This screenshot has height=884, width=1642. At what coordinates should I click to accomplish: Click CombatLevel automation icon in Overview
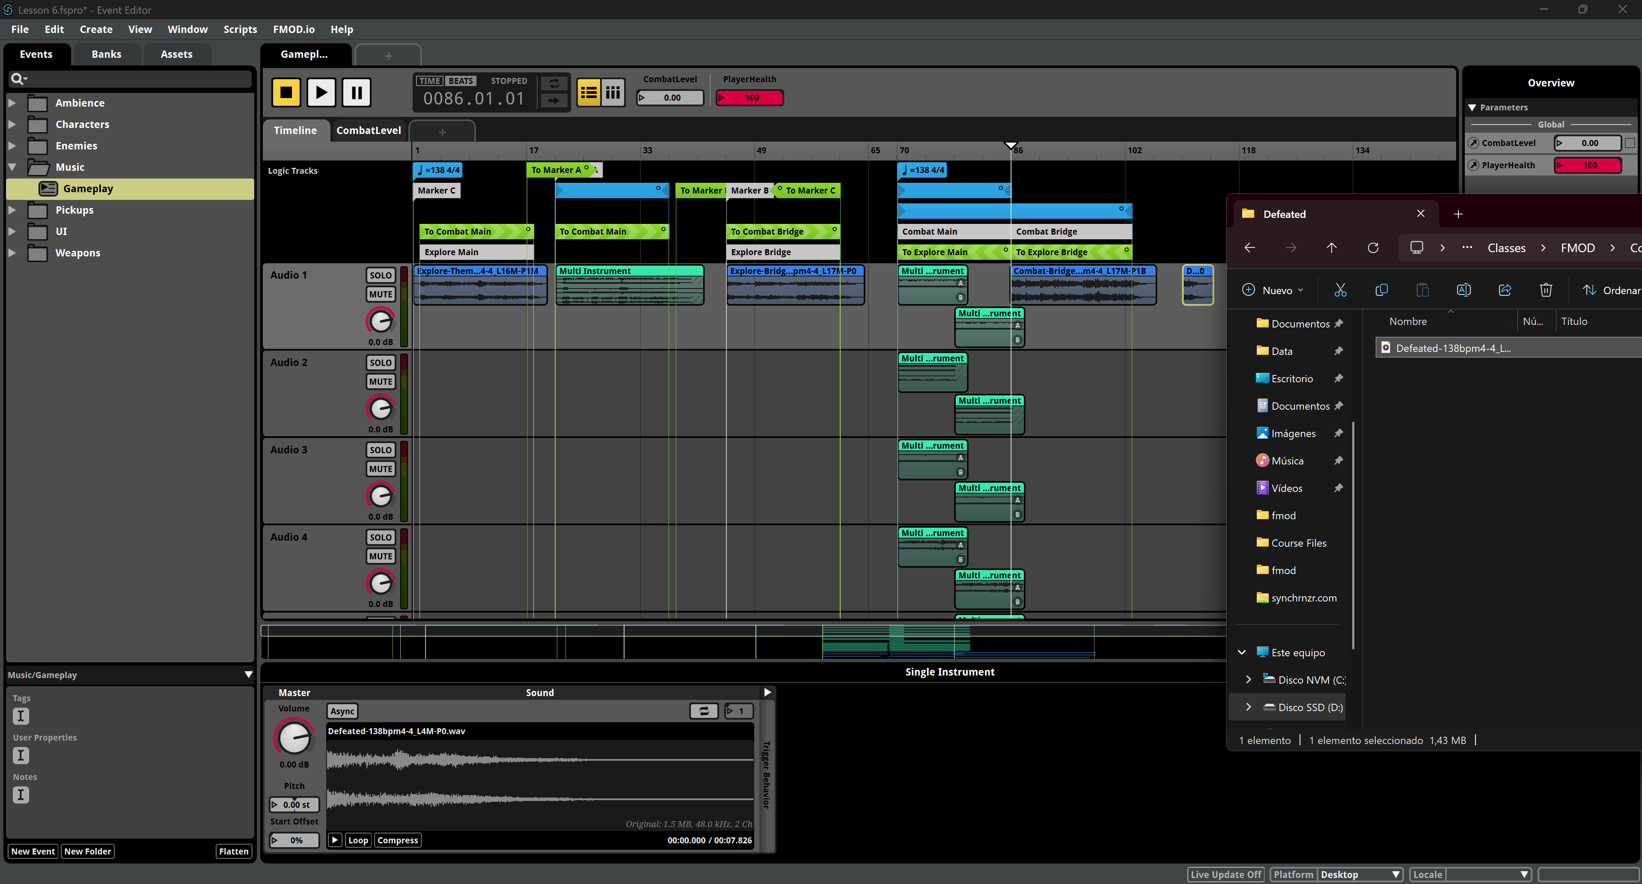(1474, 143)
